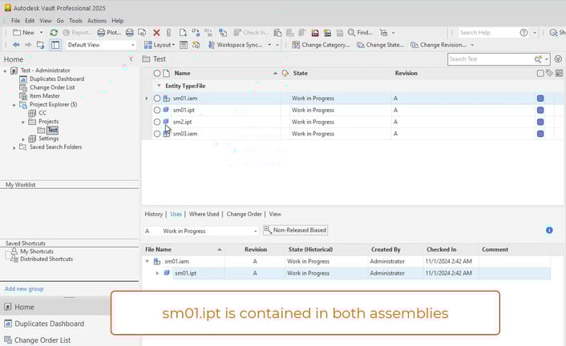Collapse the Entity Type:File group
This screenshot has height=346, width=566.
[x=159, y=86]
